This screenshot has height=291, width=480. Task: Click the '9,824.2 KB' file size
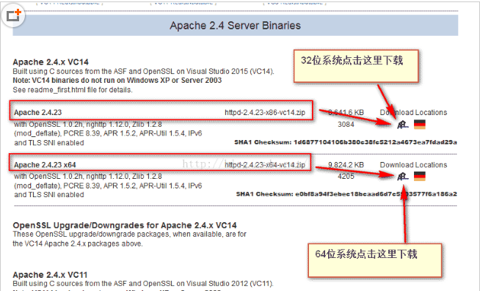tap(346, 165)
